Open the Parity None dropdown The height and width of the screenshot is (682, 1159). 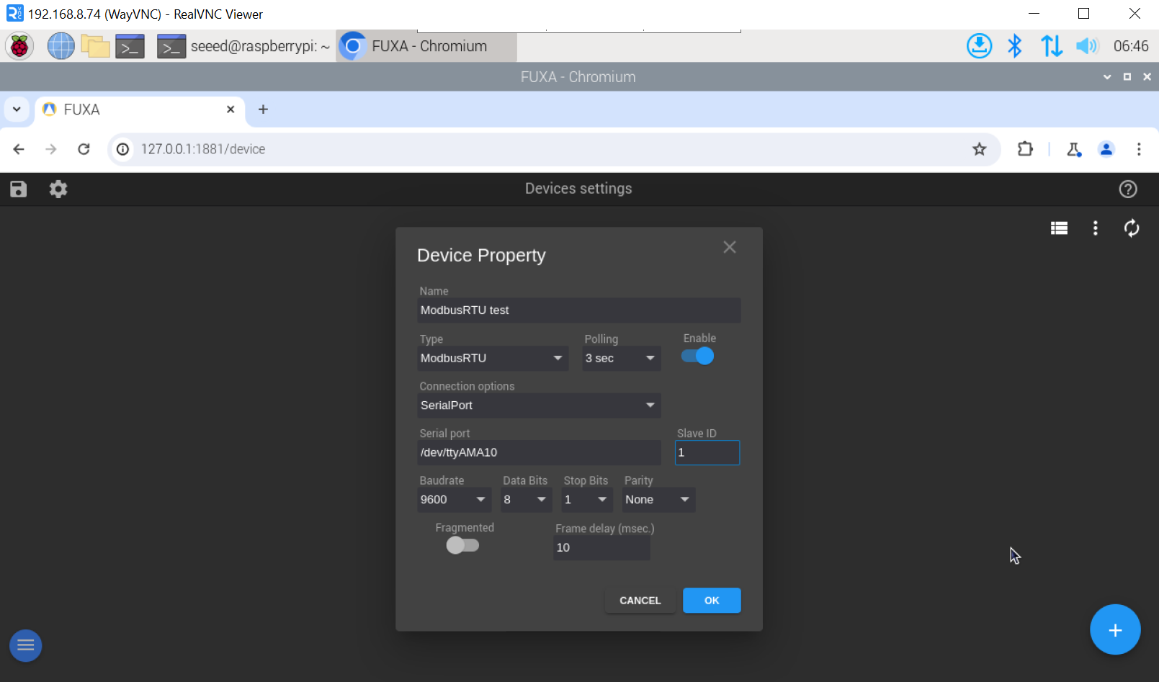658,500
